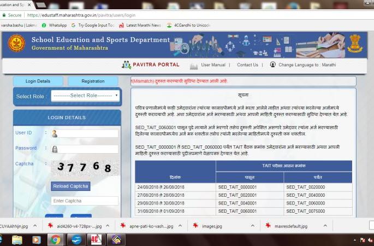
Task: Open the media player taskbar icon
Action: coord(36,239)
